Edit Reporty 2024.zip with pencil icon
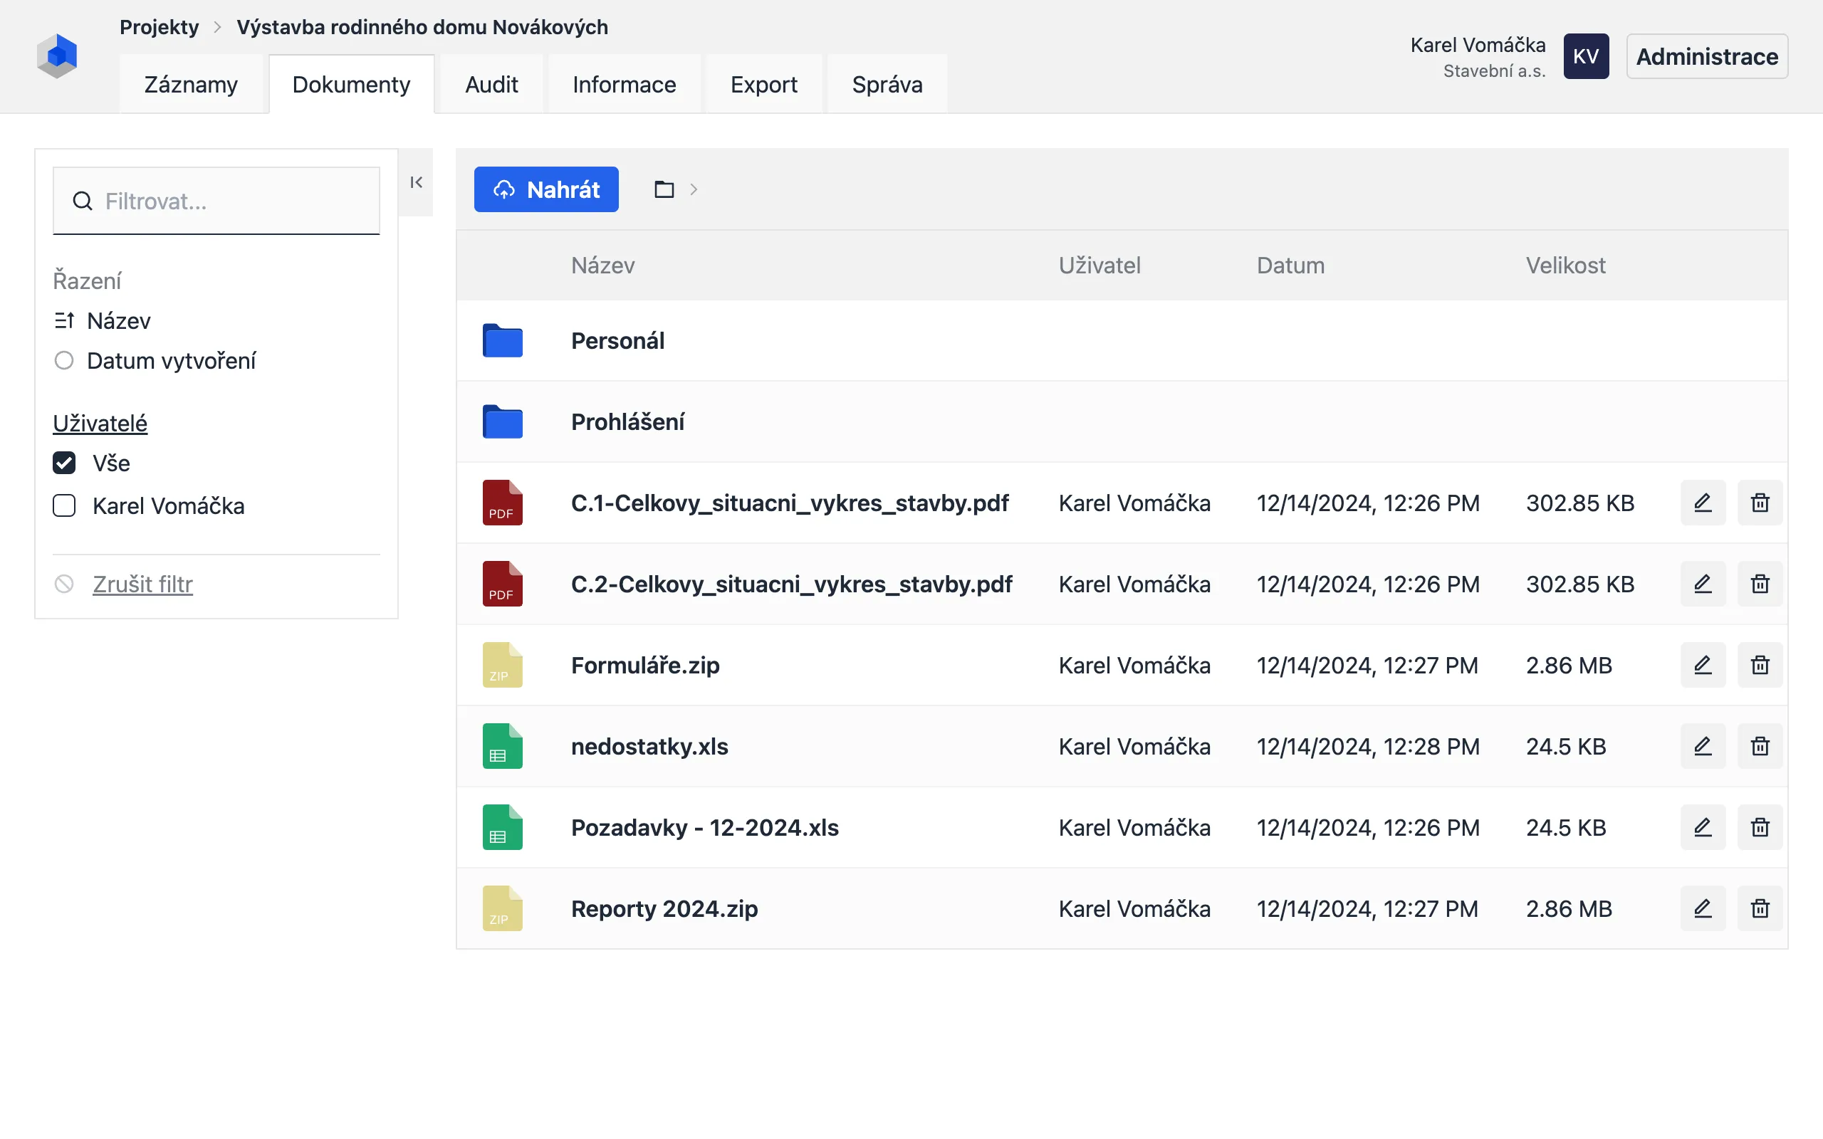 (1703, 908)
